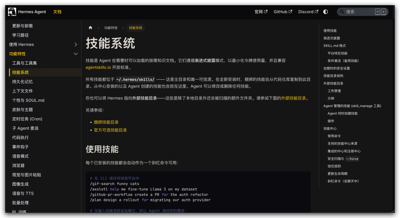Screen dimensions: 400x218
Task: Click the external-link icon next to GitHub
Action: [x=290, y=11]
